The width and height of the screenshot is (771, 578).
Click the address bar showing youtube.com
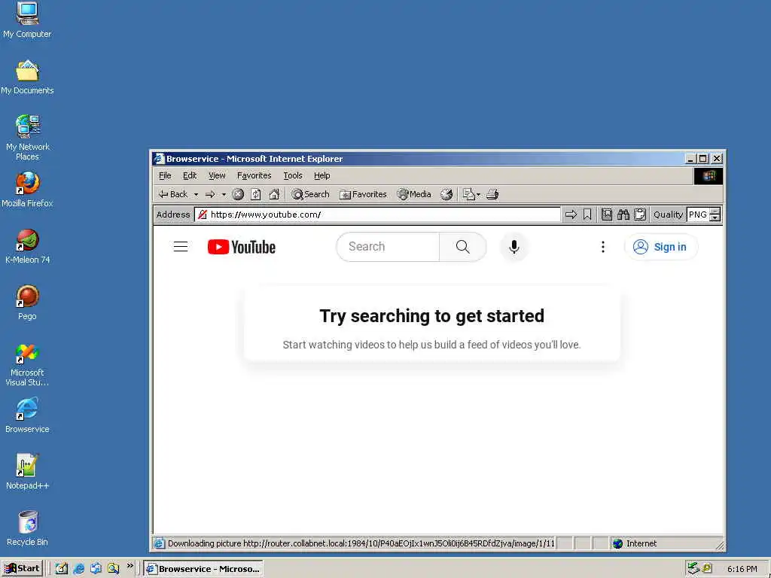click(377, 214)
